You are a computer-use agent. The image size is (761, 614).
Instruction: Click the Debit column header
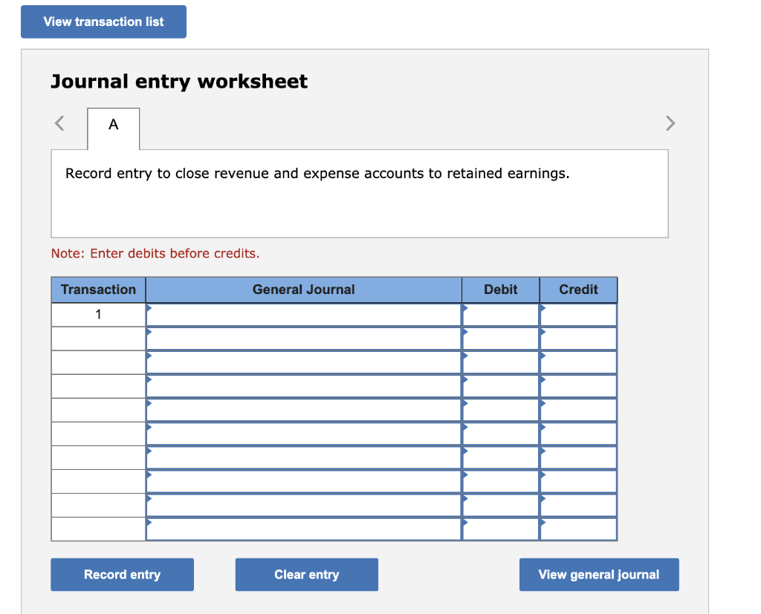point(501,290)
